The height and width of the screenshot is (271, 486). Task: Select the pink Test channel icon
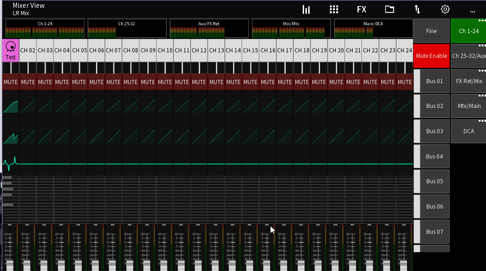tap(11, 50)
